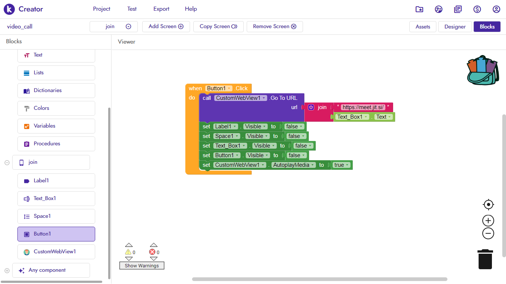The image size is (506, 284).
Task: Zoom out with the minus icon
Action: click(488, 233)
